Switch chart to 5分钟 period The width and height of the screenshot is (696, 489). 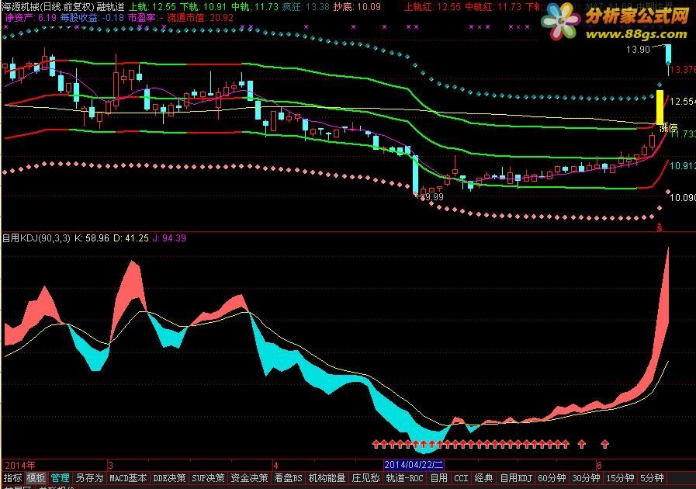[x=652, y=478]
